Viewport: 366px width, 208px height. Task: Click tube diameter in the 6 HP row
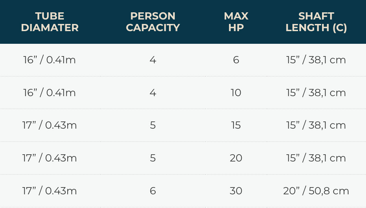pos(49,60)
